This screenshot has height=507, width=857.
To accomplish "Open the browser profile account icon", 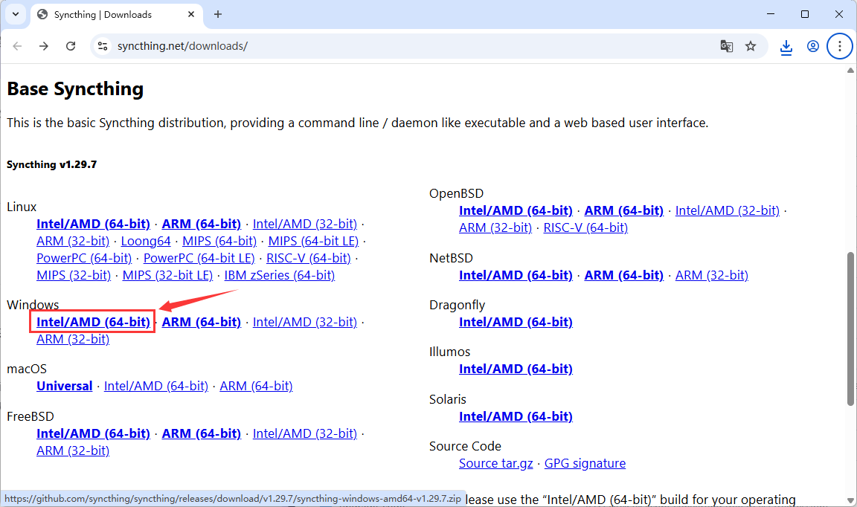I will coord(813,45).
